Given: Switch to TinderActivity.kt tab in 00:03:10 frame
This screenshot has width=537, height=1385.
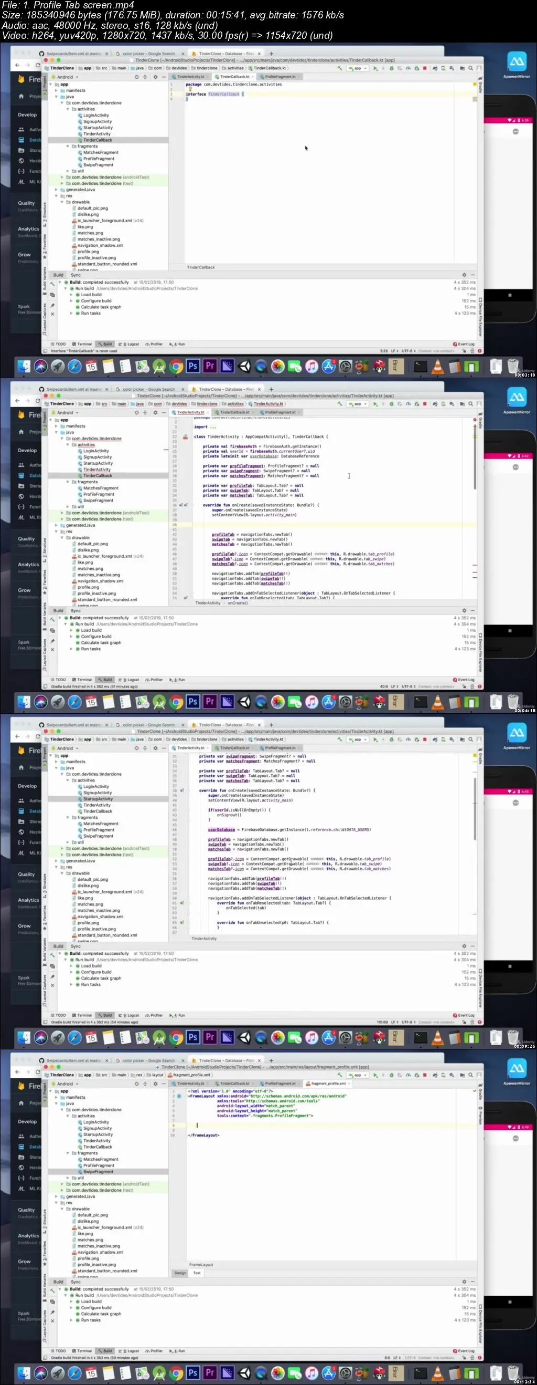Looking at the screenshot, I should pos(191,77).
